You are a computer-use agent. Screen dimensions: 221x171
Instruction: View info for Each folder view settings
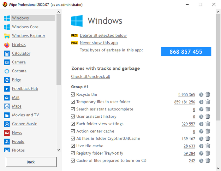[201, 124]
